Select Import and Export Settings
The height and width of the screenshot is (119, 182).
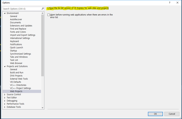click(23, 35)
